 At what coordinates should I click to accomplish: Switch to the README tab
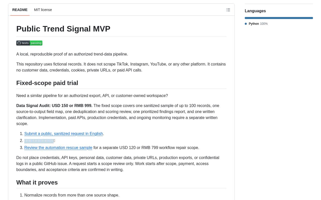click(20, 10)
